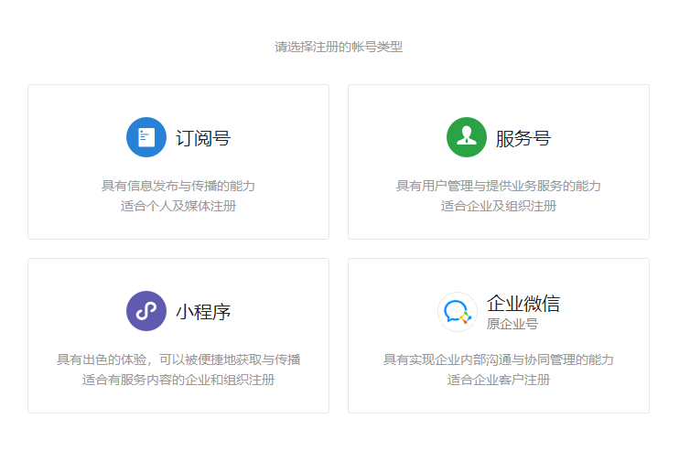Click the 企业微信 chat bubble icon
This screenshot has width=690, height=472.
(457, 312)
